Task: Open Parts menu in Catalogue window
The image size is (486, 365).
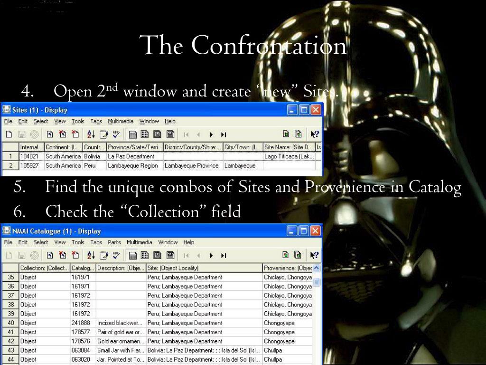Action: point(114,242)
